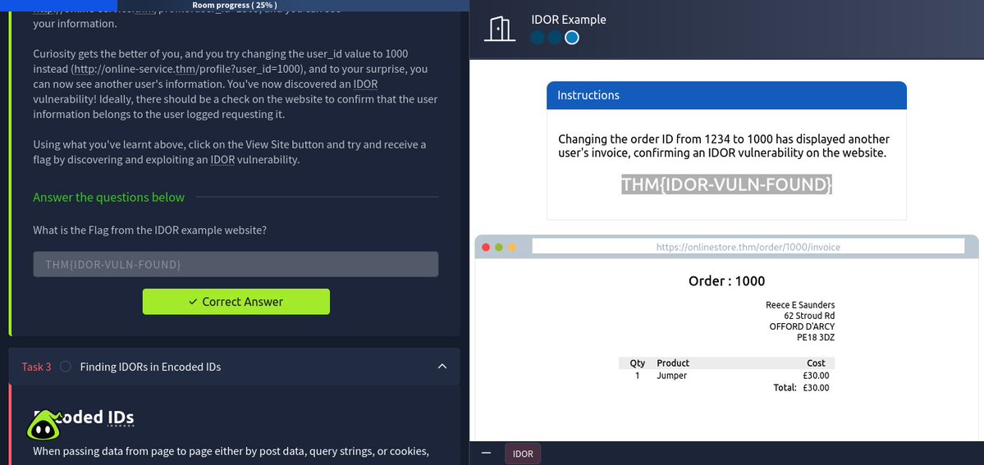Click the door icon beside IDOR Example

500,29
